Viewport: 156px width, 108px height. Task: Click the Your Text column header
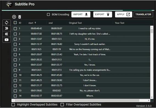[120, 23]
